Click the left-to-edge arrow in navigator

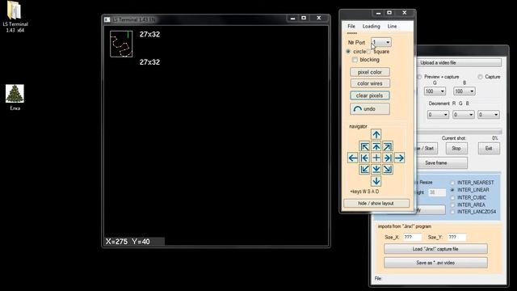pyautogui.click(x=364, y=158)
